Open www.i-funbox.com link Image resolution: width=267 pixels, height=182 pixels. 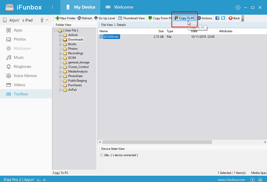click(x=231, y=180)
